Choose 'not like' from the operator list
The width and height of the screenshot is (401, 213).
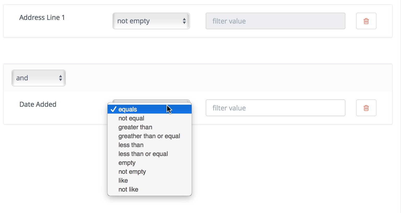point(128,189)
